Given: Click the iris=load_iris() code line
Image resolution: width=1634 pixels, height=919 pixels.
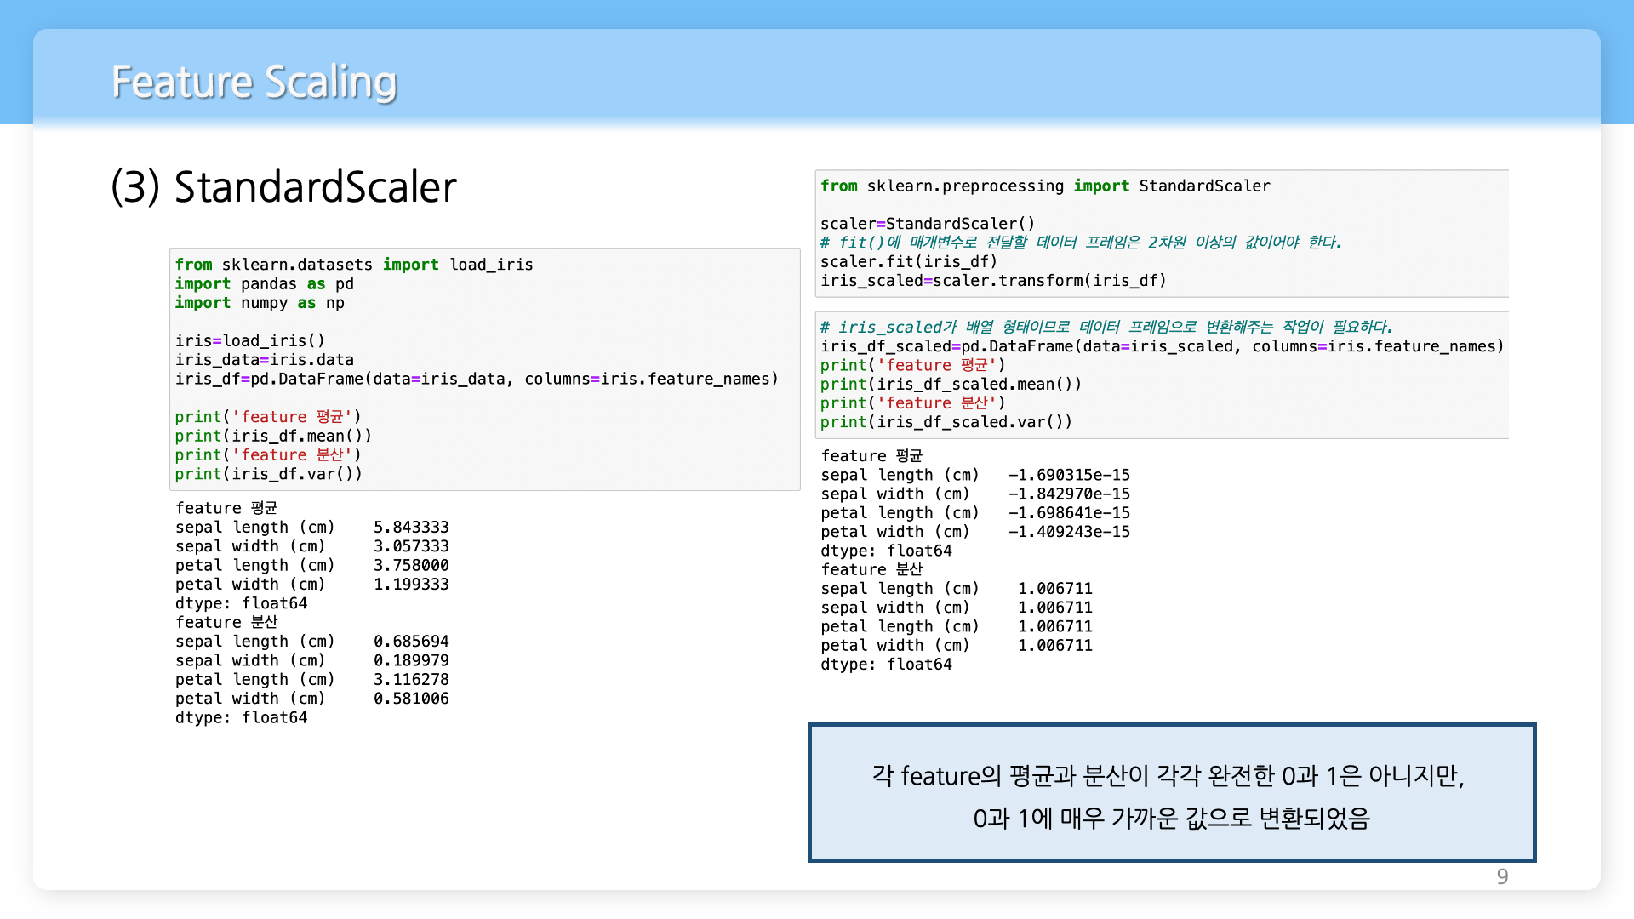Looking at the screenshot, I should point(249,340).
